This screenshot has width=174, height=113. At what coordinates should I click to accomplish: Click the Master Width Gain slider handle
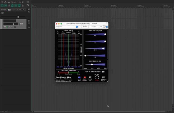(92, 64)
